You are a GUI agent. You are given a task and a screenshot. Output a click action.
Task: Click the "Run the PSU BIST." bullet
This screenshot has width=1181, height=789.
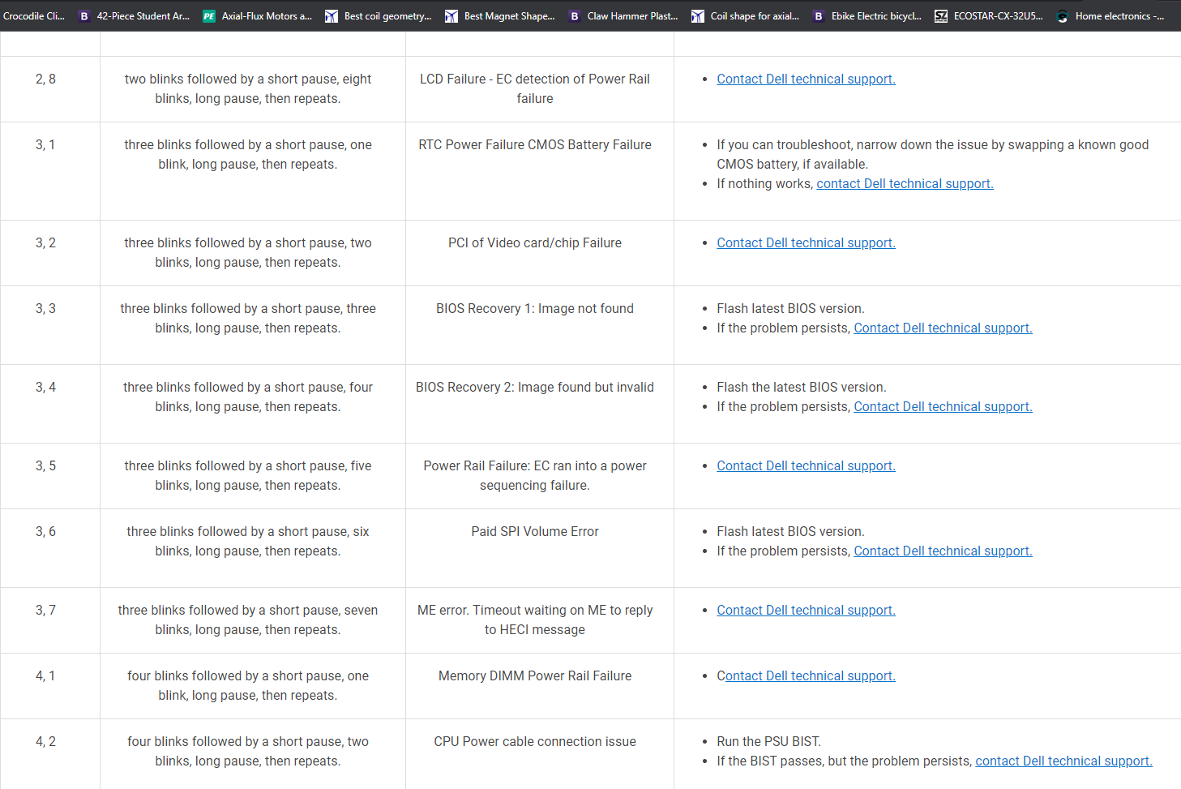coord(768,741)
